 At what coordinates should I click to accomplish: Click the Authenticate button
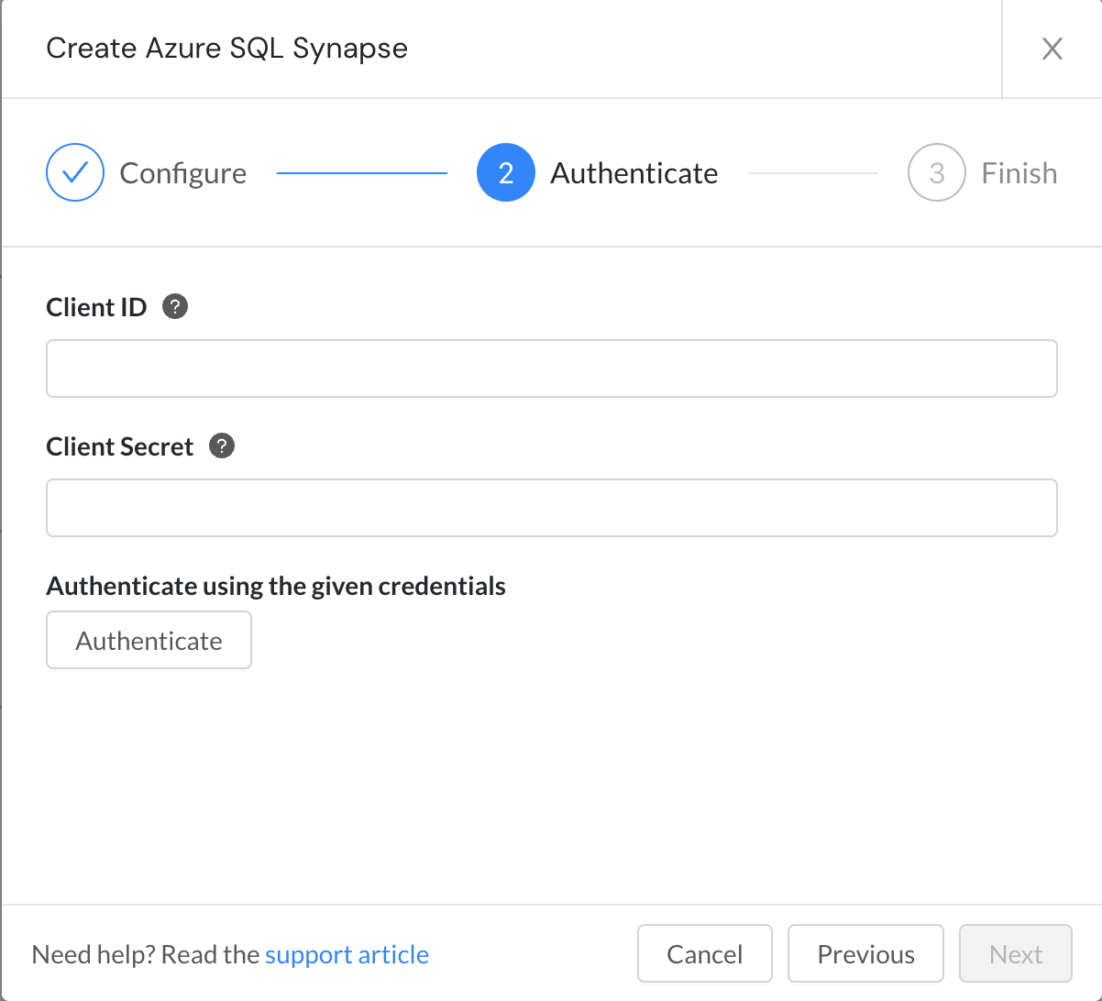tap(149, 640)
